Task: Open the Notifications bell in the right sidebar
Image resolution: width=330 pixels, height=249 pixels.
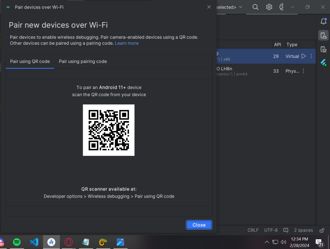Action: pyautogui.click(x=324, y=21)
